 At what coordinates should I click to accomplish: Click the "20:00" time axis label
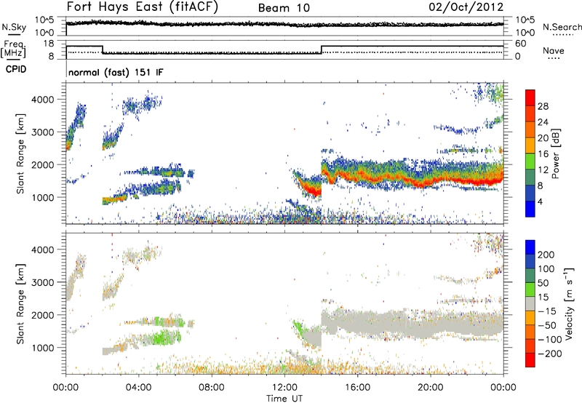pyautogui.click(x=430, y=388)
